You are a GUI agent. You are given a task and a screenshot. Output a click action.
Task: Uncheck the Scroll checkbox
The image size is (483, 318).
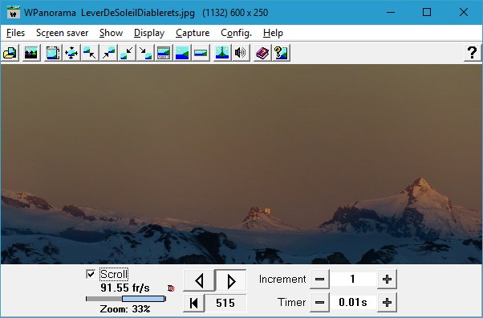coord(91,274)
